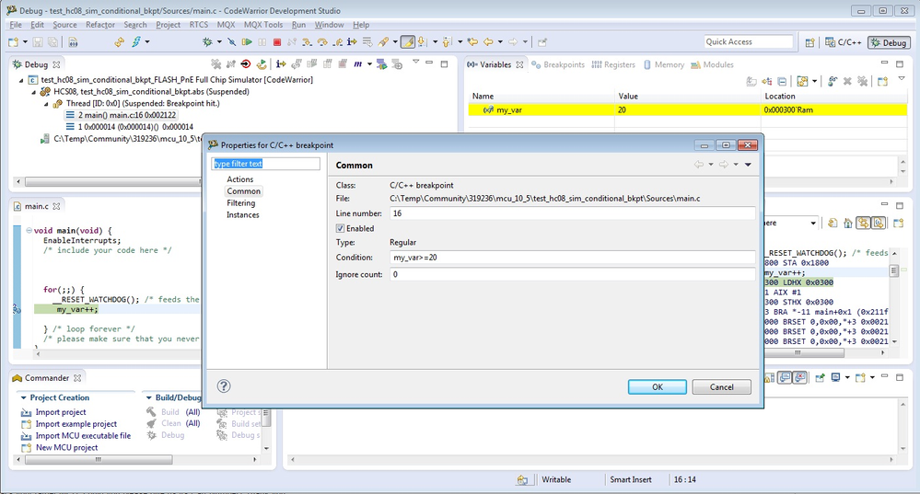Click the Condition input field
Screen dimensions: 920x494
click(573, 258)
